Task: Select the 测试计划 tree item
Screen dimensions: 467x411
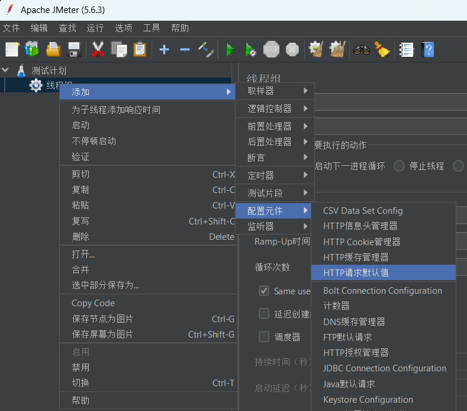Action: coord(49,70)
